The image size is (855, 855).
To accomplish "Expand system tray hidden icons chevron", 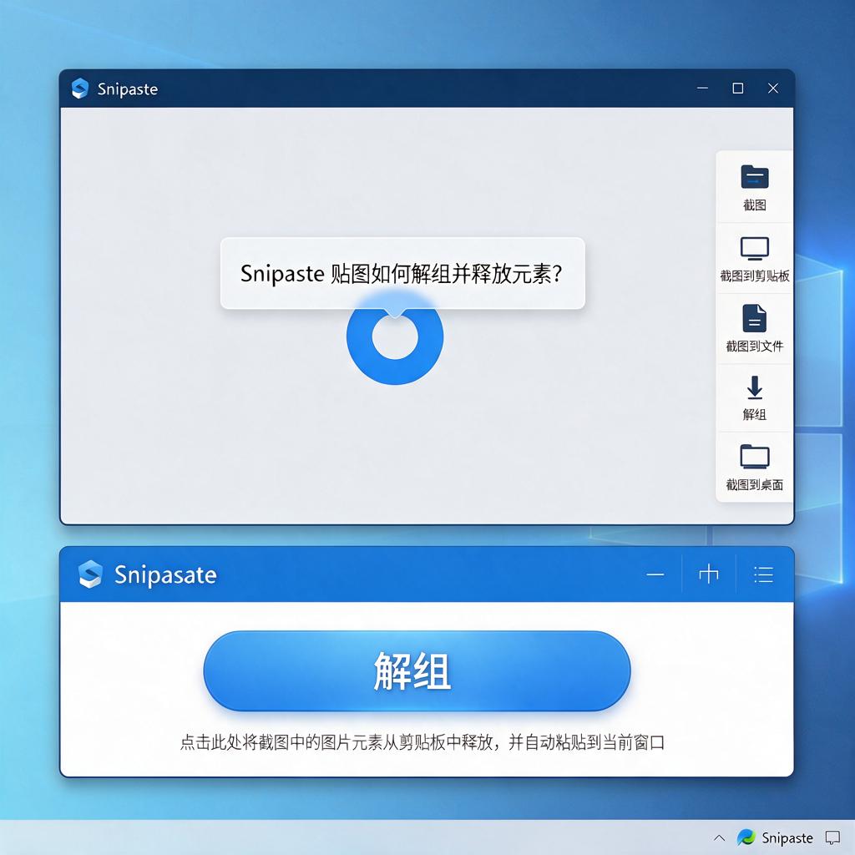I will pyautogui.click(x=720, y=837).
